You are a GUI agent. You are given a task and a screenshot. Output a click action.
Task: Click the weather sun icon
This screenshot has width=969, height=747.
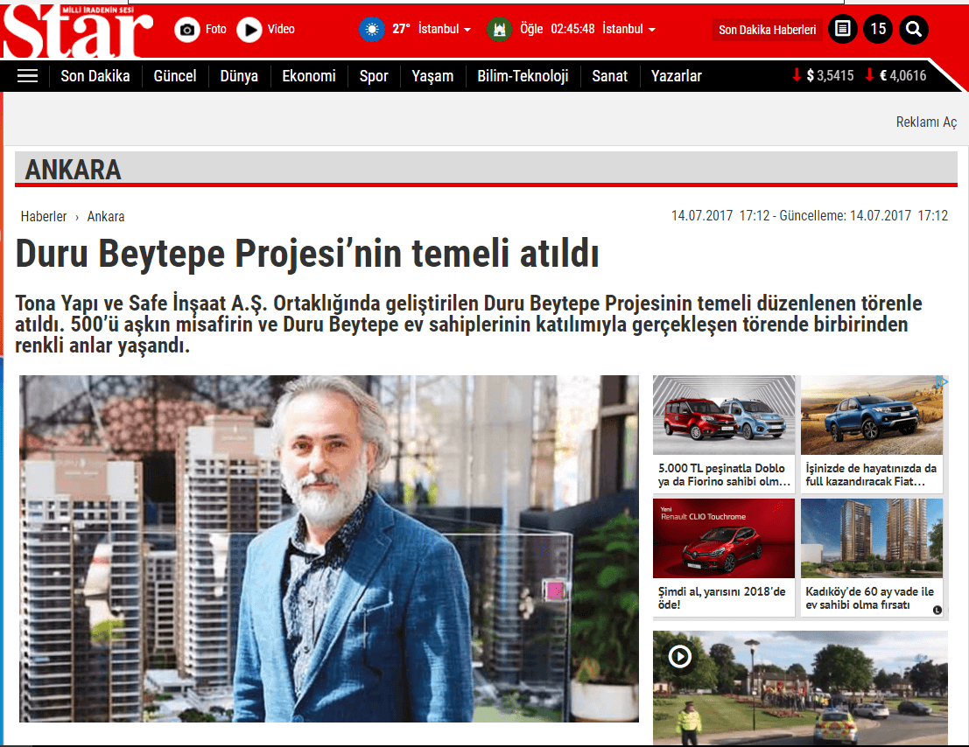pos(372,29)
